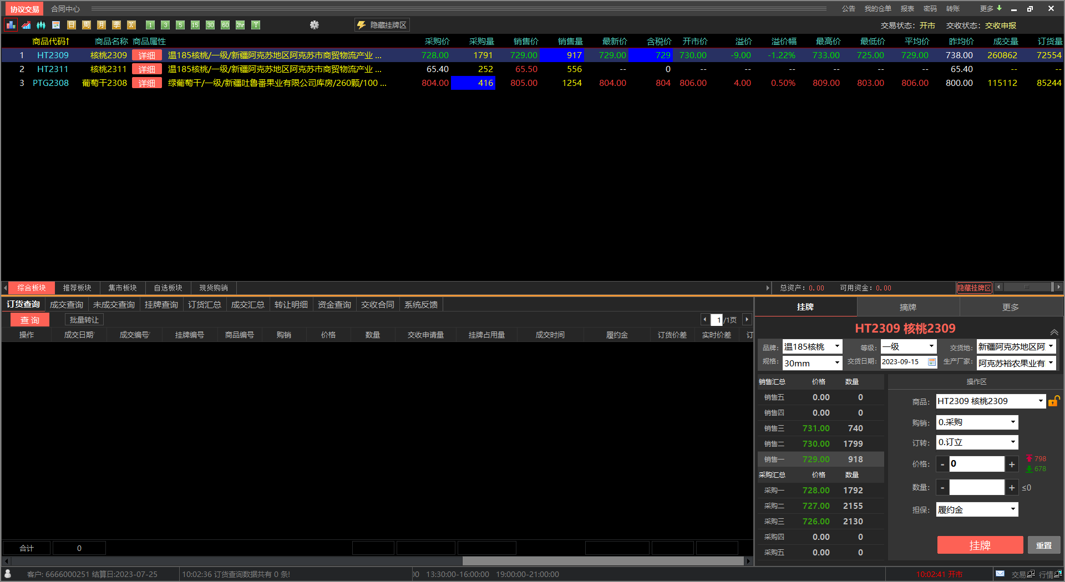
Task: Select 2hr chart icon
Action: (240, 25)
